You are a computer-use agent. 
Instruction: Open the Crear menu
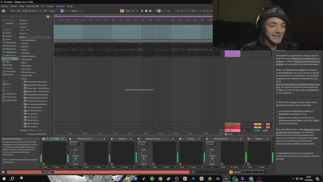pos(22,6)
